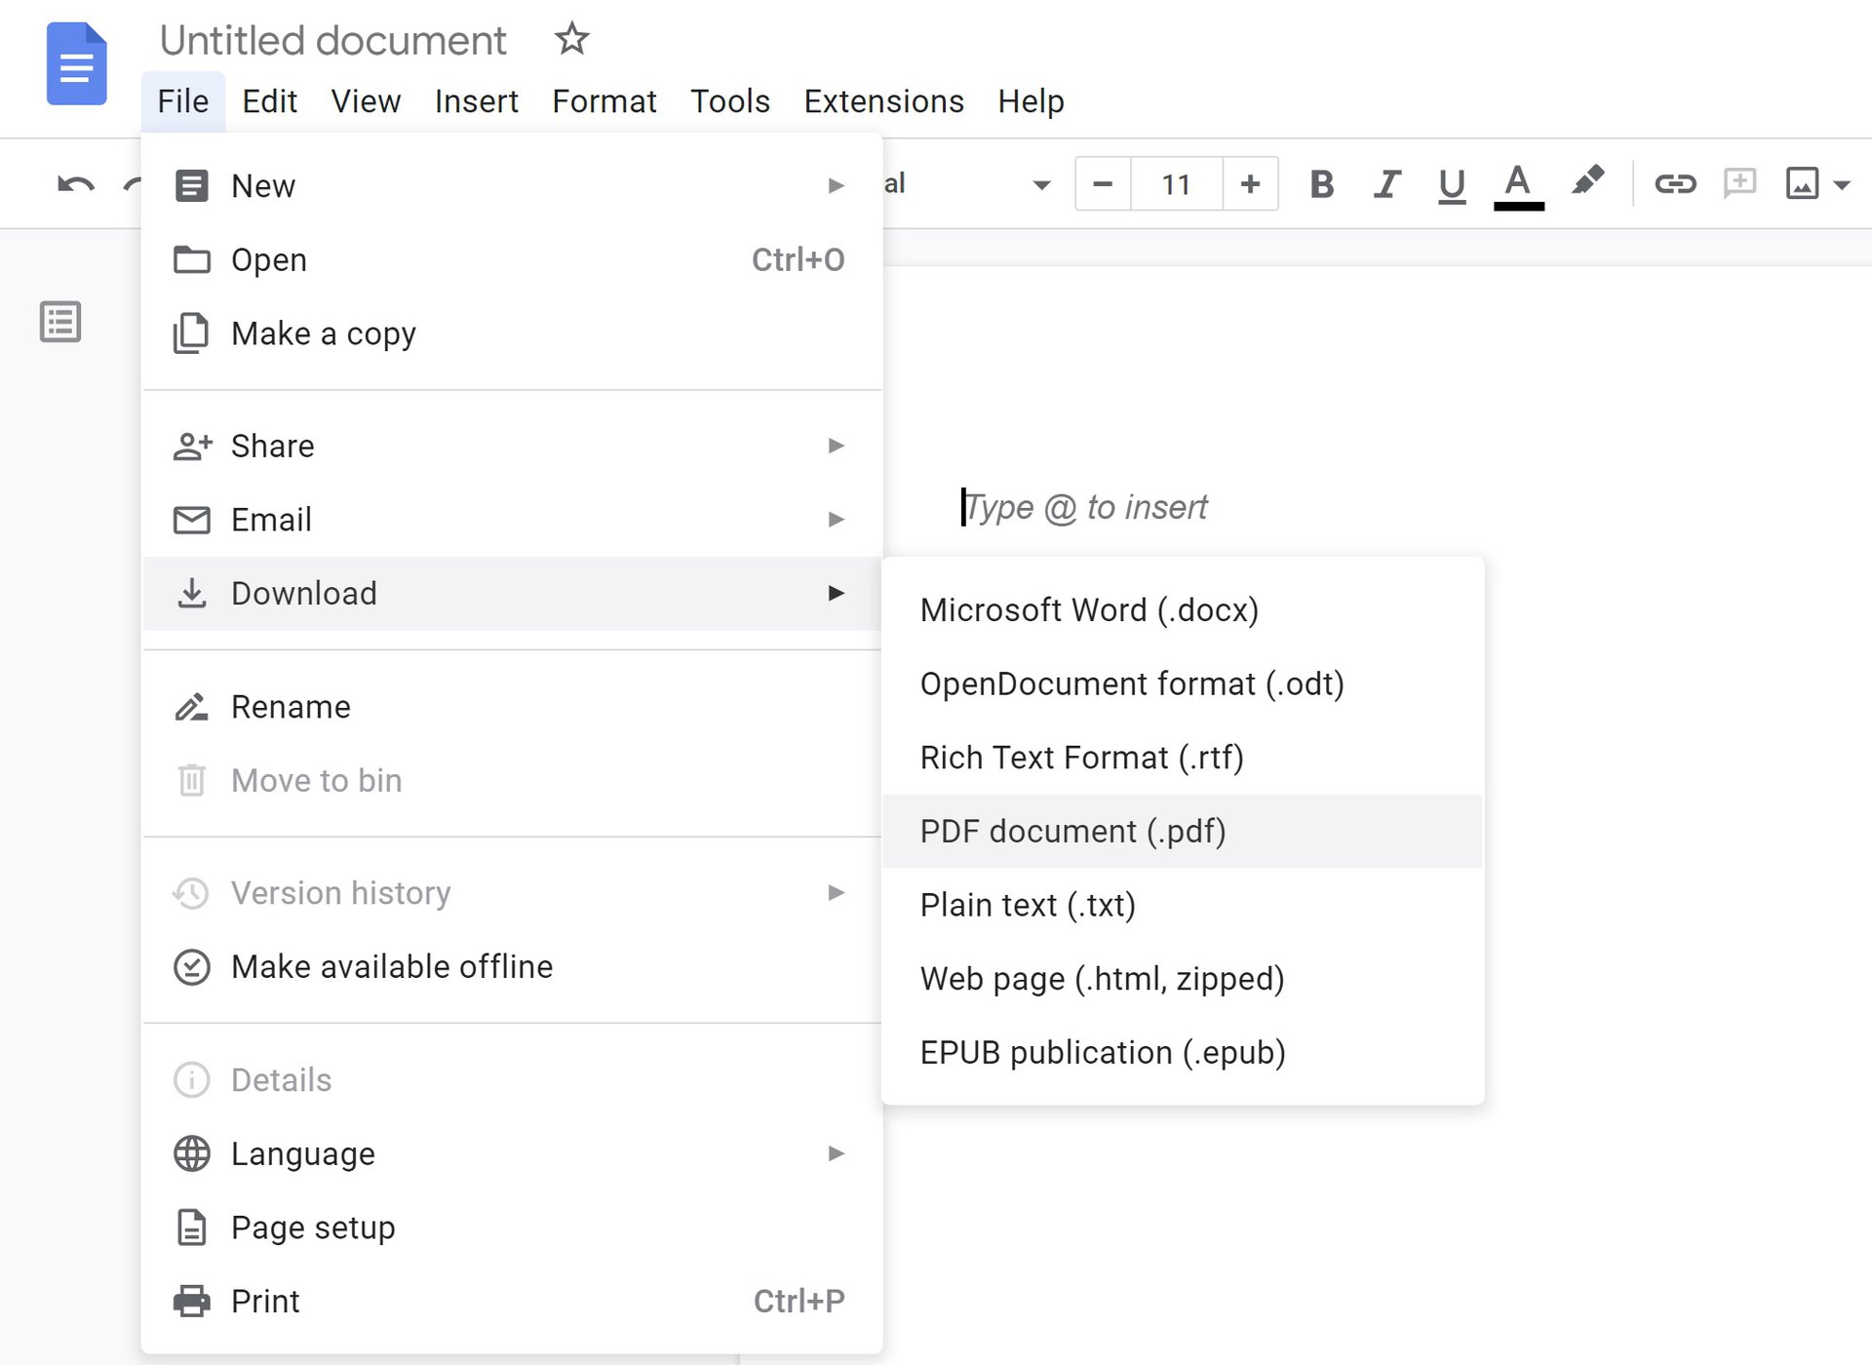This screenshot has height=1365, width=1872.
Task: Expand the Version history submenu arrow
Action: (x=836, y=893)
